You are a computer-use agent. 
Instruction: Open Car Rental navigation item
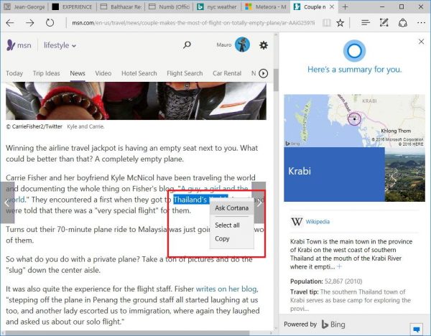point(227,73)
